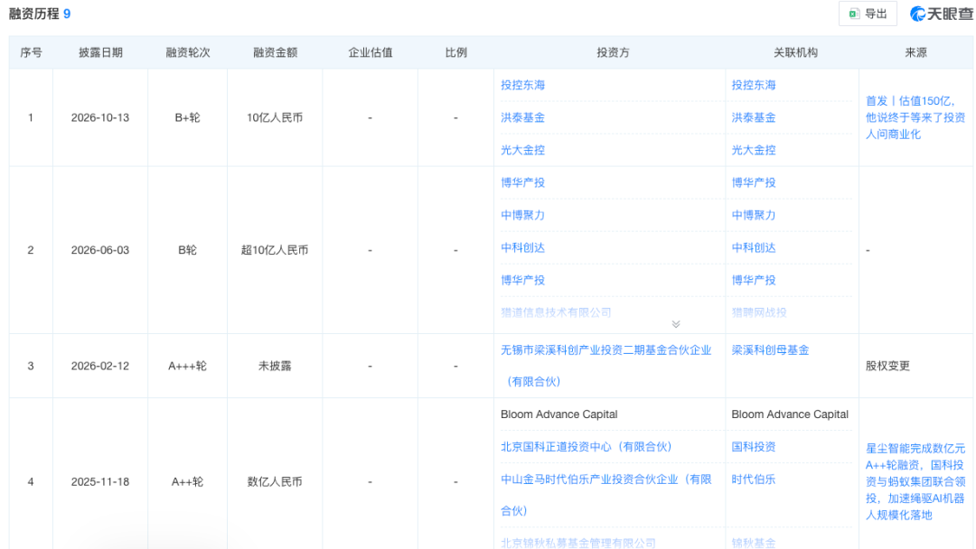
Task: Click the 企业估值 column header
Action: pos(371,53)
